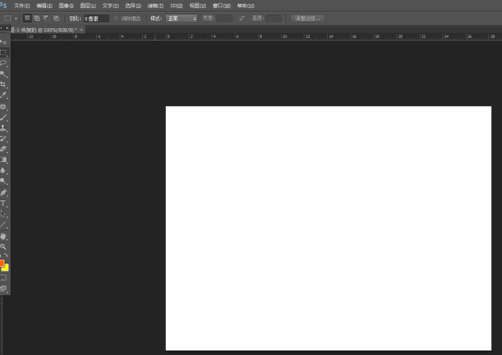The image size is (502, 355).
Task: Select the Magic Wand tool
Action: pos(4,74)
